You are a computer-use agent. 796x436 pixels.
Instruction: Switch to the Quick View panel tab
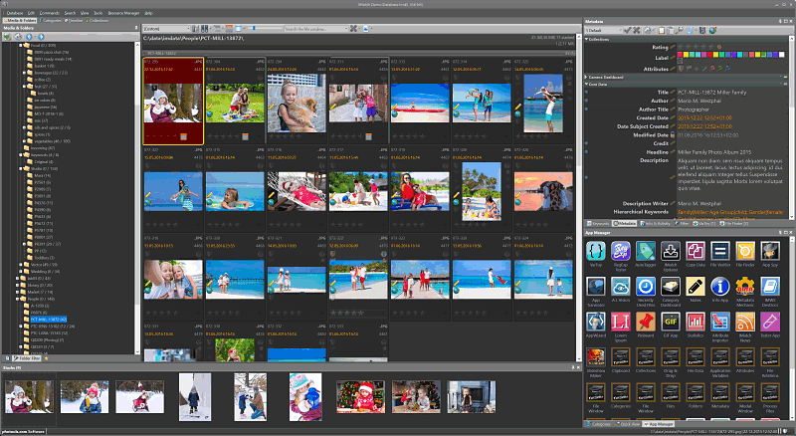(x=628, y=424)
